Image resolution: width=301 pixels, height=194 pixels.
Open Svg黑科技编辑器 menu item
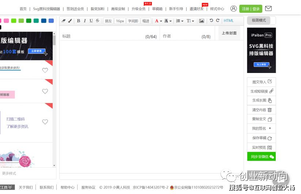point(46,9)
